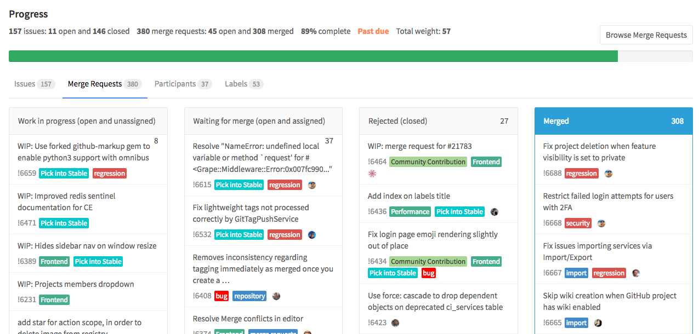The width and height of the screenshot is (699, 334).
Task: Click the assignee avatar beside !6532
Action: coord(312,234)
